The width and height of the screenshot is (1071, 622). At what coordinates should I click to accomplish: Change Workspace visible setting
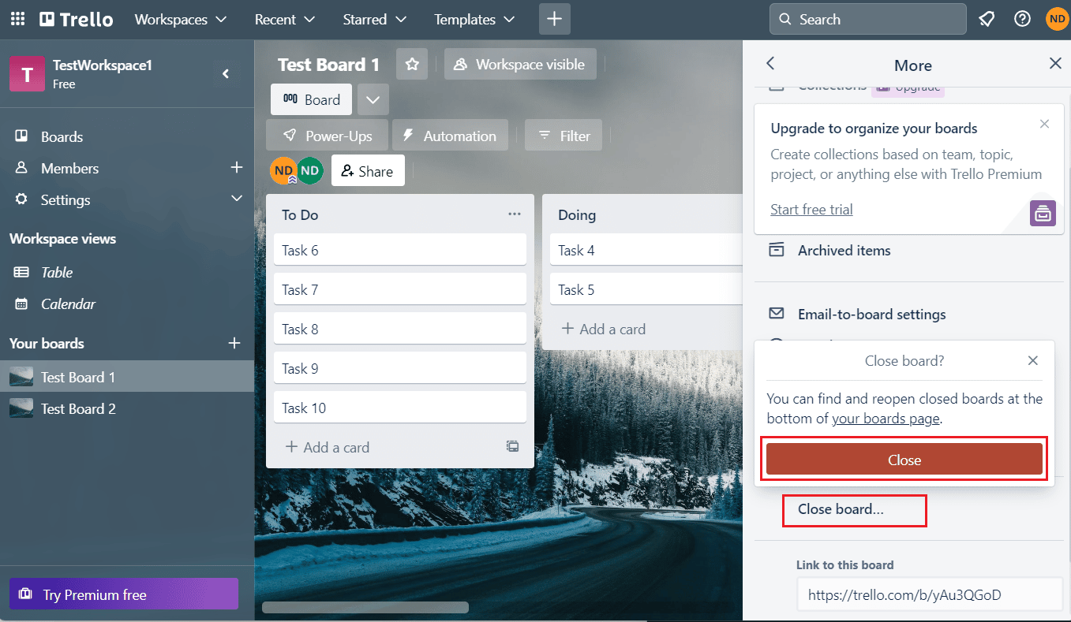click(520, 65)
